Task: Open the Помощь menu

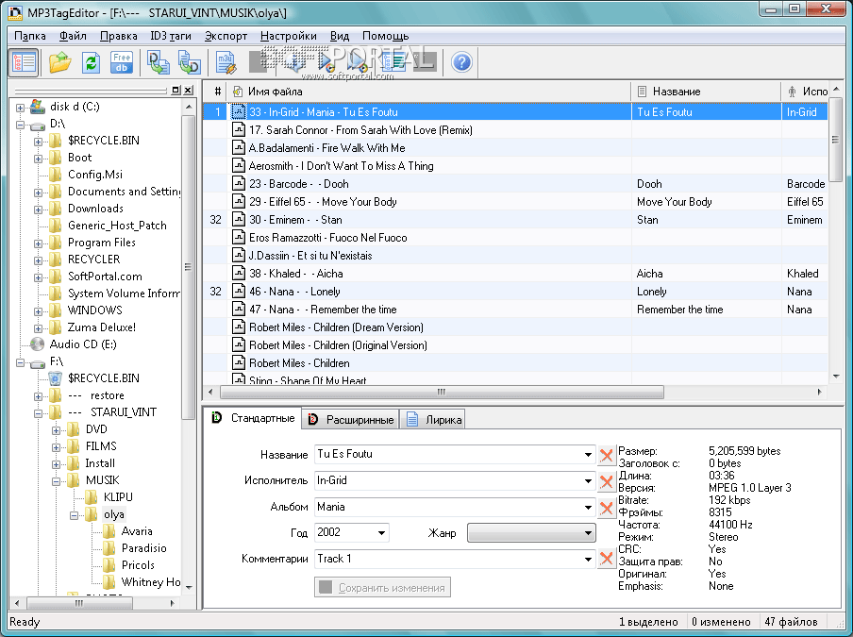Action: 385,36
